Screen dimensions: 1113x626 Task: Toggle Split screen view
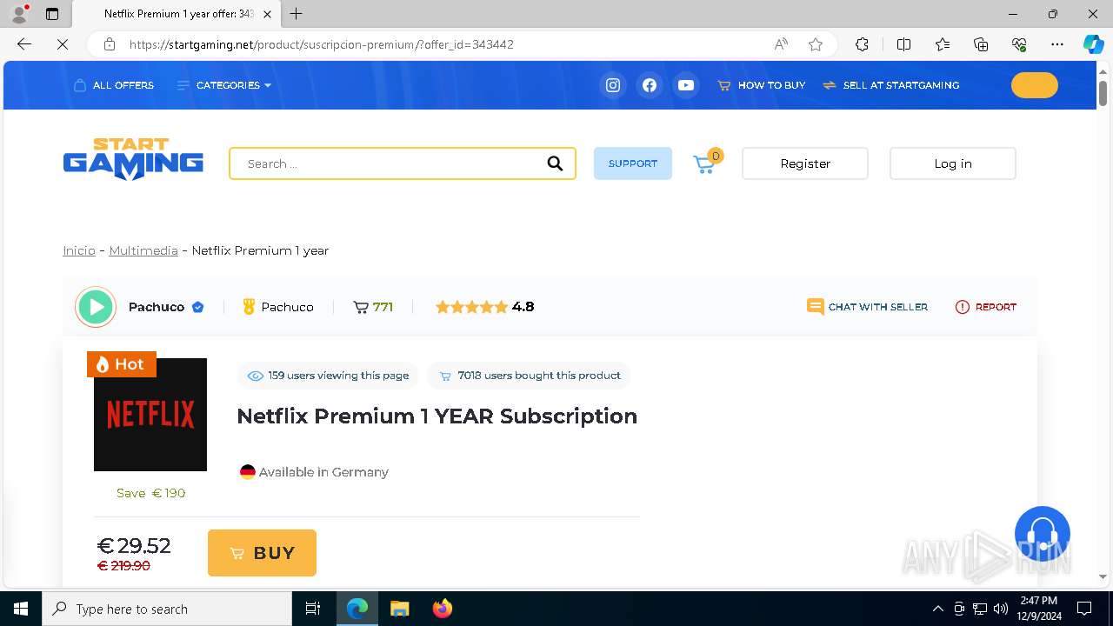pyautogui.click(x=903, y=44)
